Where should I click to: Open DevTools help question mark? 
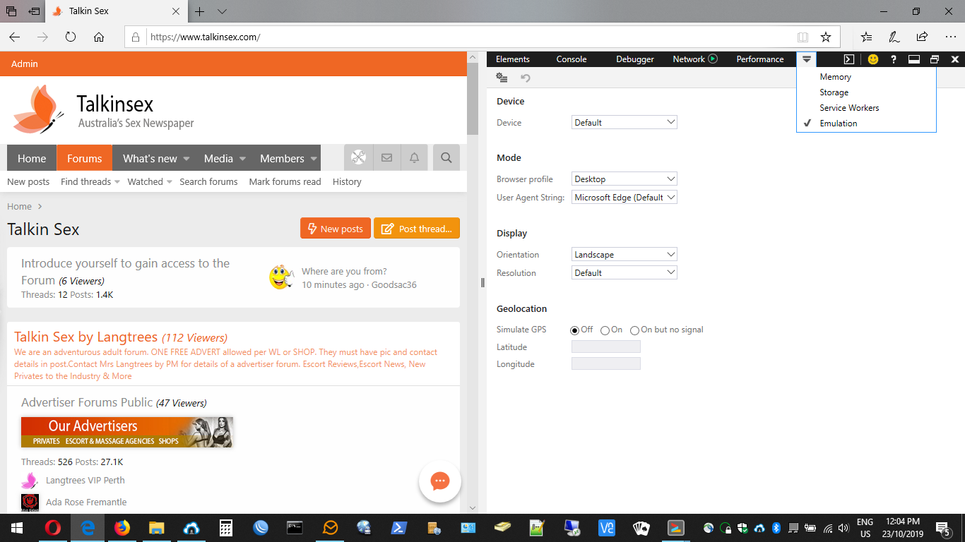[x=894, y=59]
